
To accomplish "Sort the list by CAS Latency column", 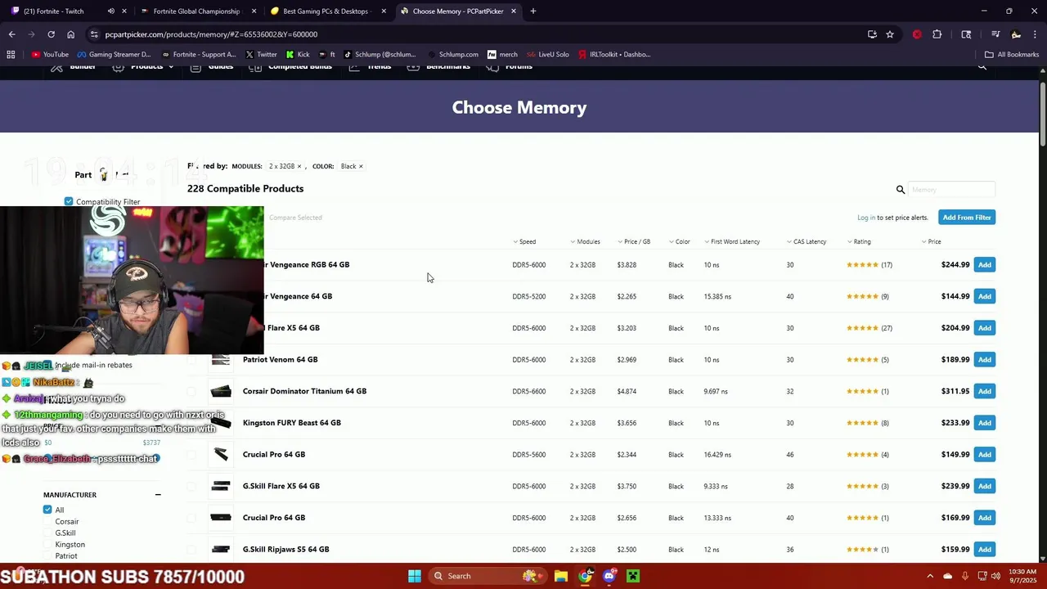I will coord(807,241).
